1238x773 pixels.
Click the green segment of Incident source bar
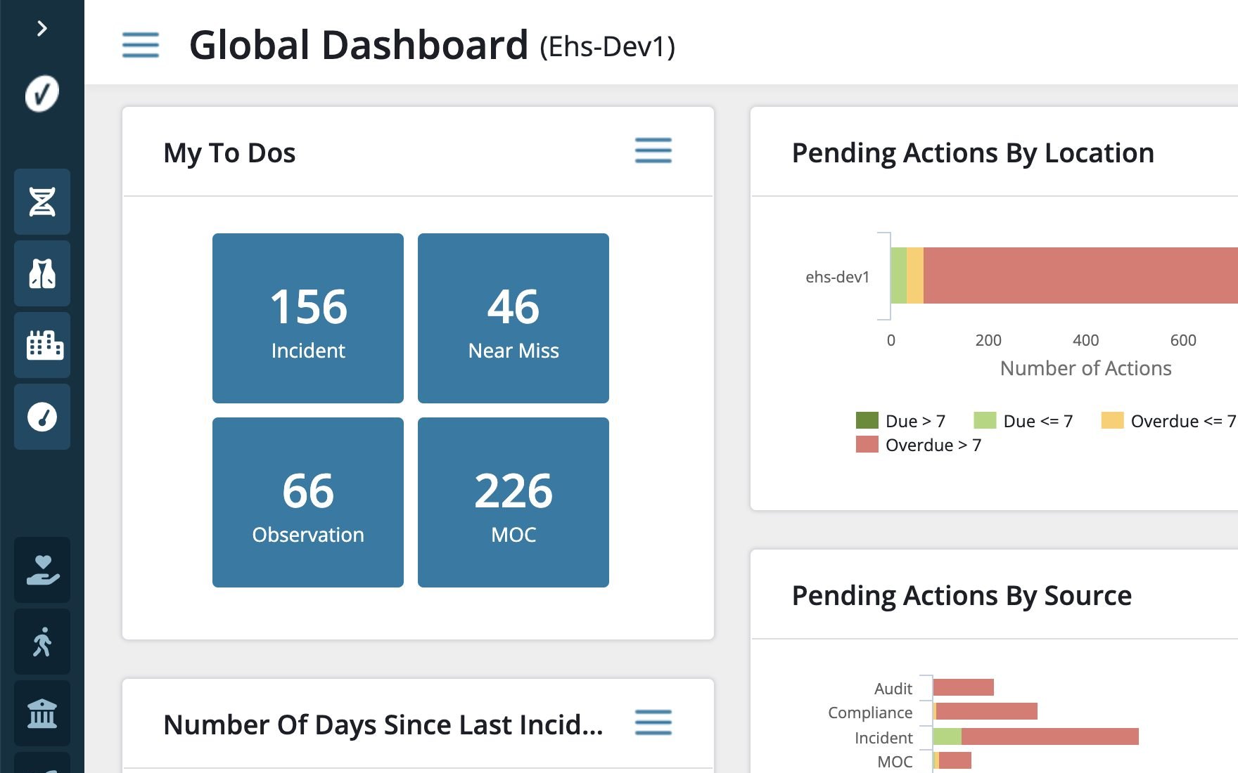pyautogui.click(x=947, y=736)
